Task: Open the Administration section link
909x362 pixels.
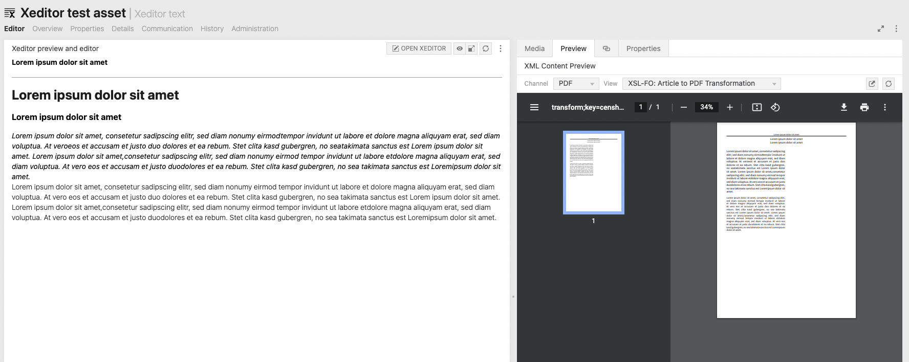Action: (x=254, y=29)
